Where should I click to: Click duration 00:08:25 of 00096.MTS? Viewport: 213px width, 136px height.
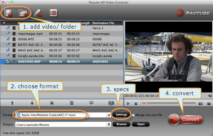tap(55, 39)
